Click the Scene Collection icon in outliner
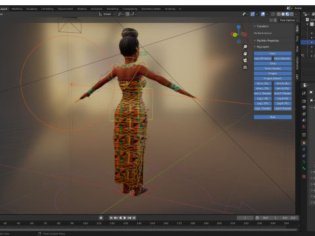This screenshot has width=315, height=236. click(x=308, y=20)
